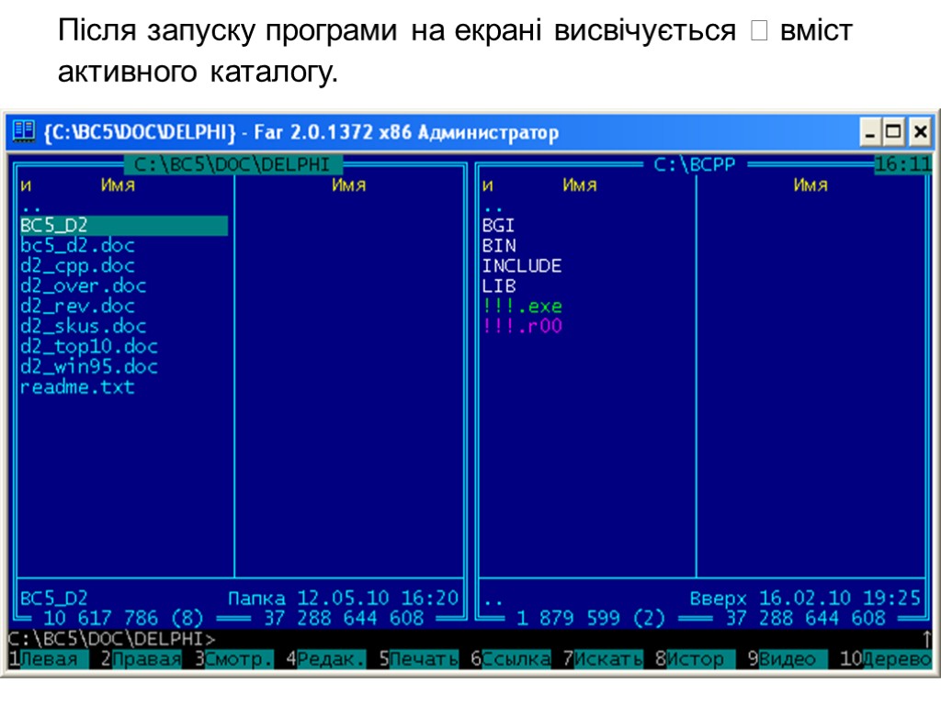The image size is (941, 705).
Task: Select d2_cpp.doc file
Action: click(77, 265)
